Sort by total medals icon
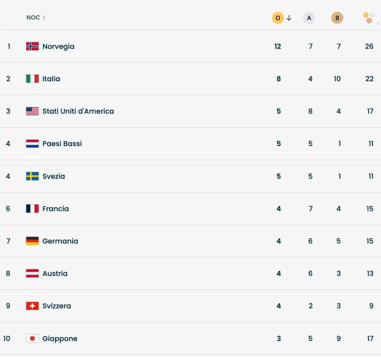381x357 pixels. (369, 18)
